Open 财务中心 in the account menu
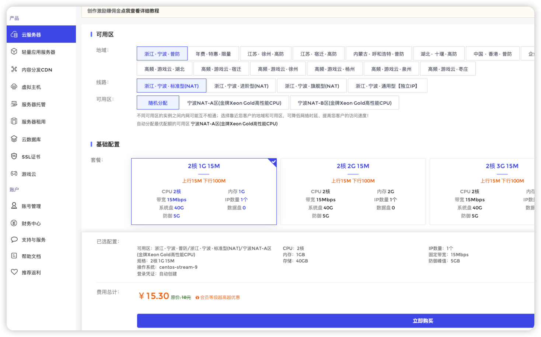Viewport: 541px width, 337px height. pos(31,223)
